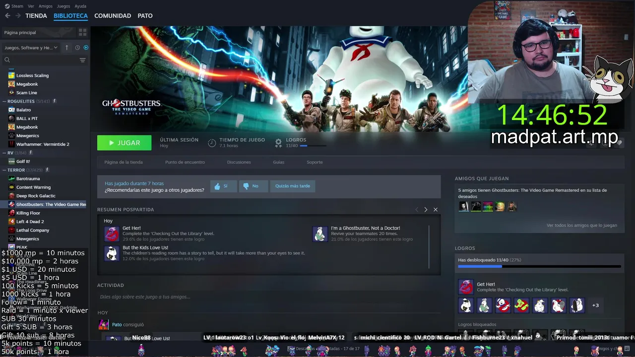Click the lightning icon beside TERROR
Screen dimensions: 635x357
[48, 170]
